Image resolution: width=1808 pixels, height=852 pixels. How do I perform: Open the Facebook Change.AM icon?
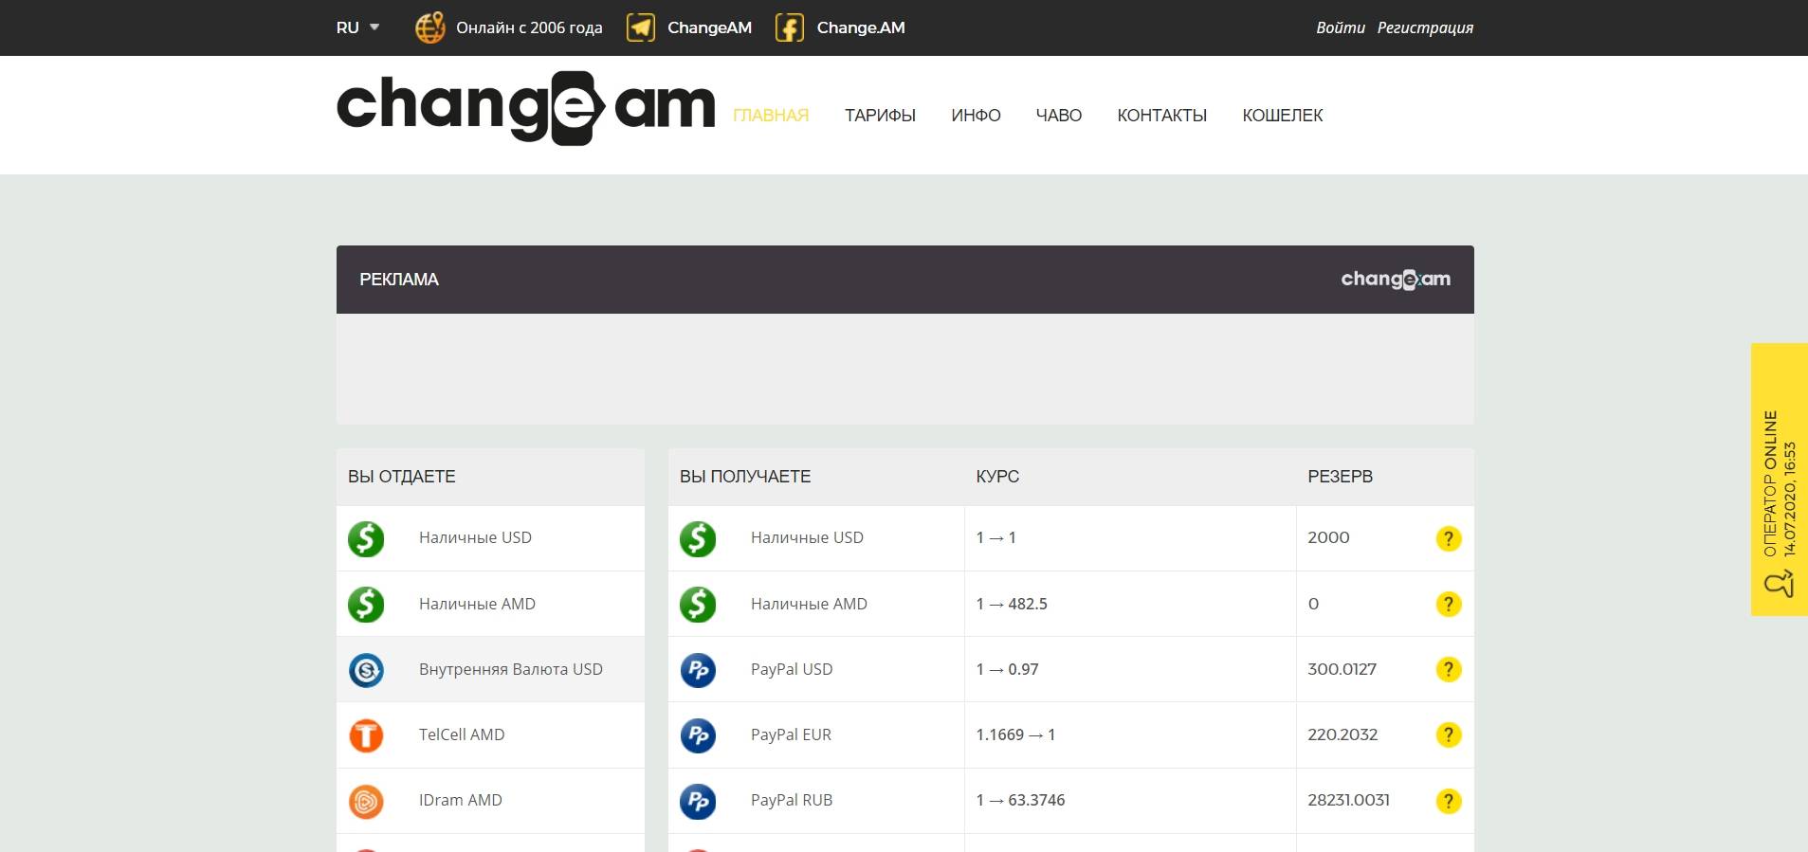[790, 27]
